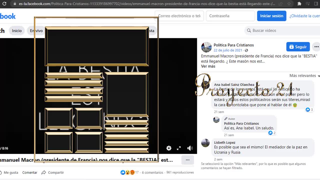Click the public globe icon beside the date
Image resolution: width=320 pixels, height=180 pixels.
click(246, 50)
